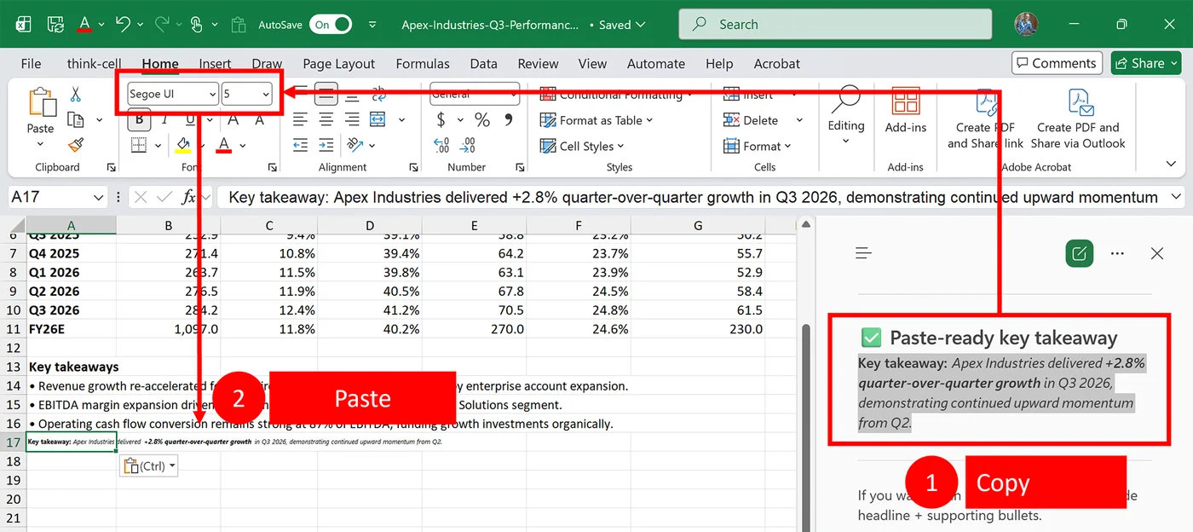Close the side pane with X
Viewport: 1193px width, 532px height.
click(1156, 253)
